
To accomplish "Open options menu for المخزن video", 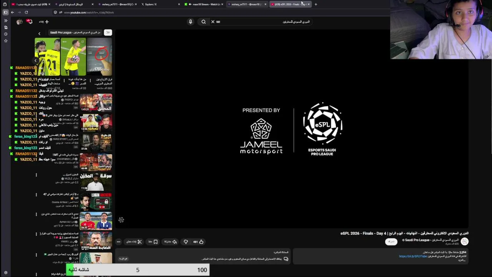I will (x=36, y=175).
